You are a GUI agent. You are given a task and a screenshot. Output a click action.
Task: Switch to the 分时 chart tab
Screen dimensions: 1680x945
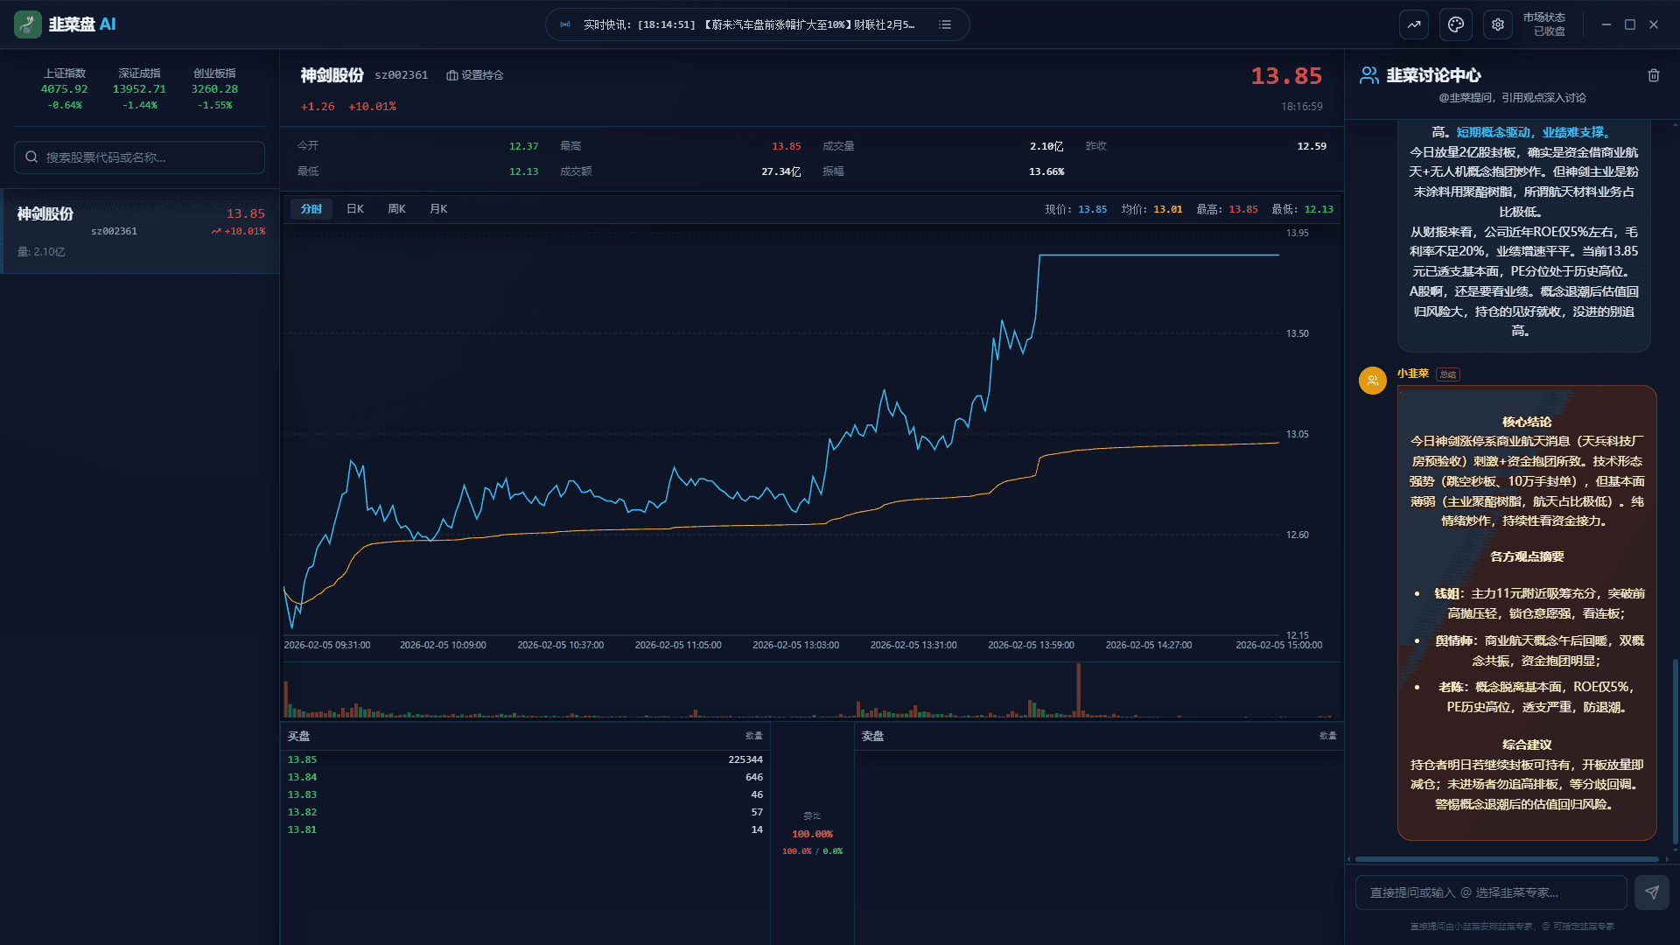(x=311, y=209)
